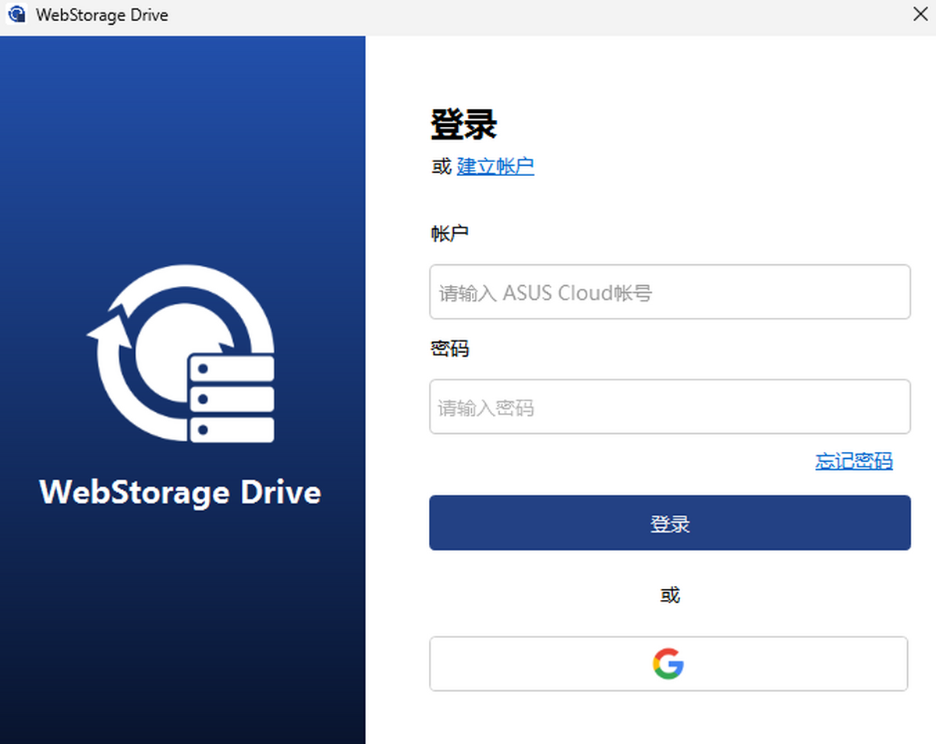Click the 忘记密码 forgot password link
The width and height of the screenshot is (936, 744).
[x=853, y=460]
